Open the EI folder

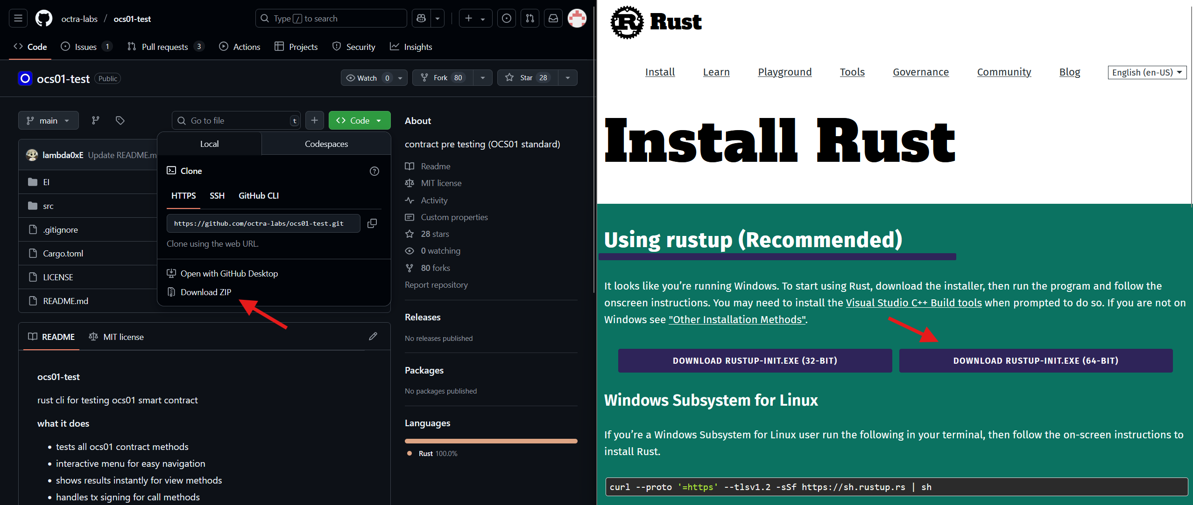pyautogui.click(x=46, y=182)
